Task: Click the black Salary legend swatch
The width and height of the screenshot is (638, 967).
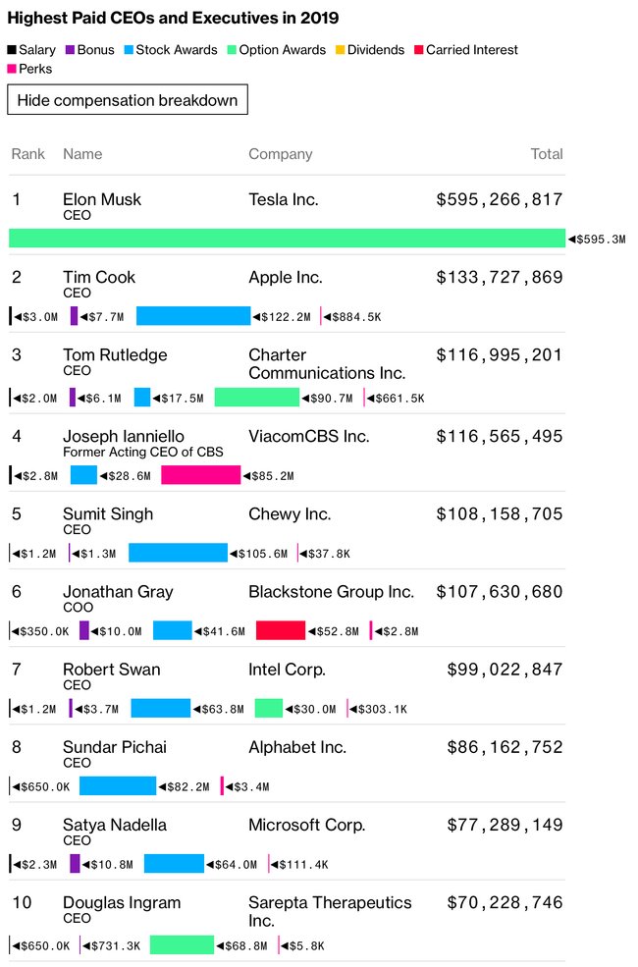Action: click(12, 50)
